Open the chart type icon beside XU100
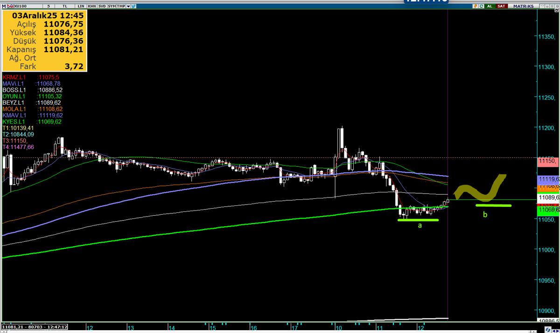The width and height of the screenshot is (560, 333). 10,6
